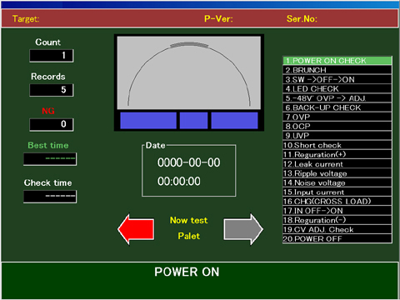Click the Check time display box

tap(50, 197)
